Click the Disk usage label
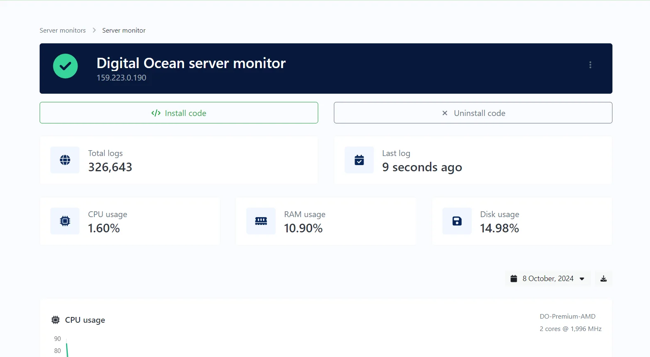650x357 pixels. [500, 214]
